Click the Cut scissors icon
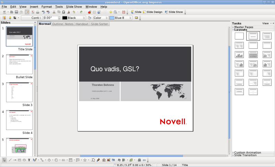Image resolution: width=275 pixels, height=167 pixels. (x=54, y=12)
